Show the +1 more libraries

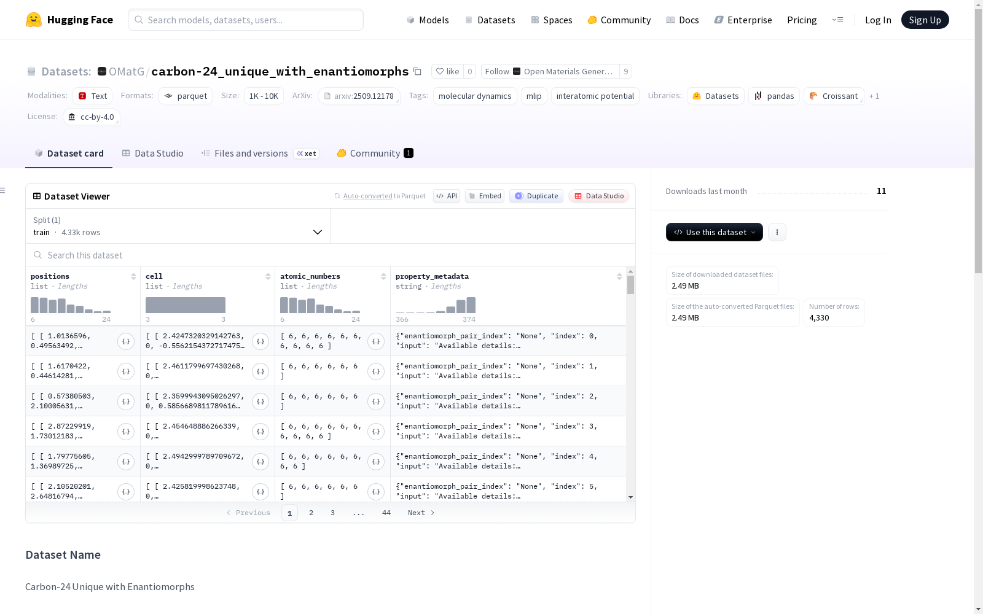pos(874,96)
